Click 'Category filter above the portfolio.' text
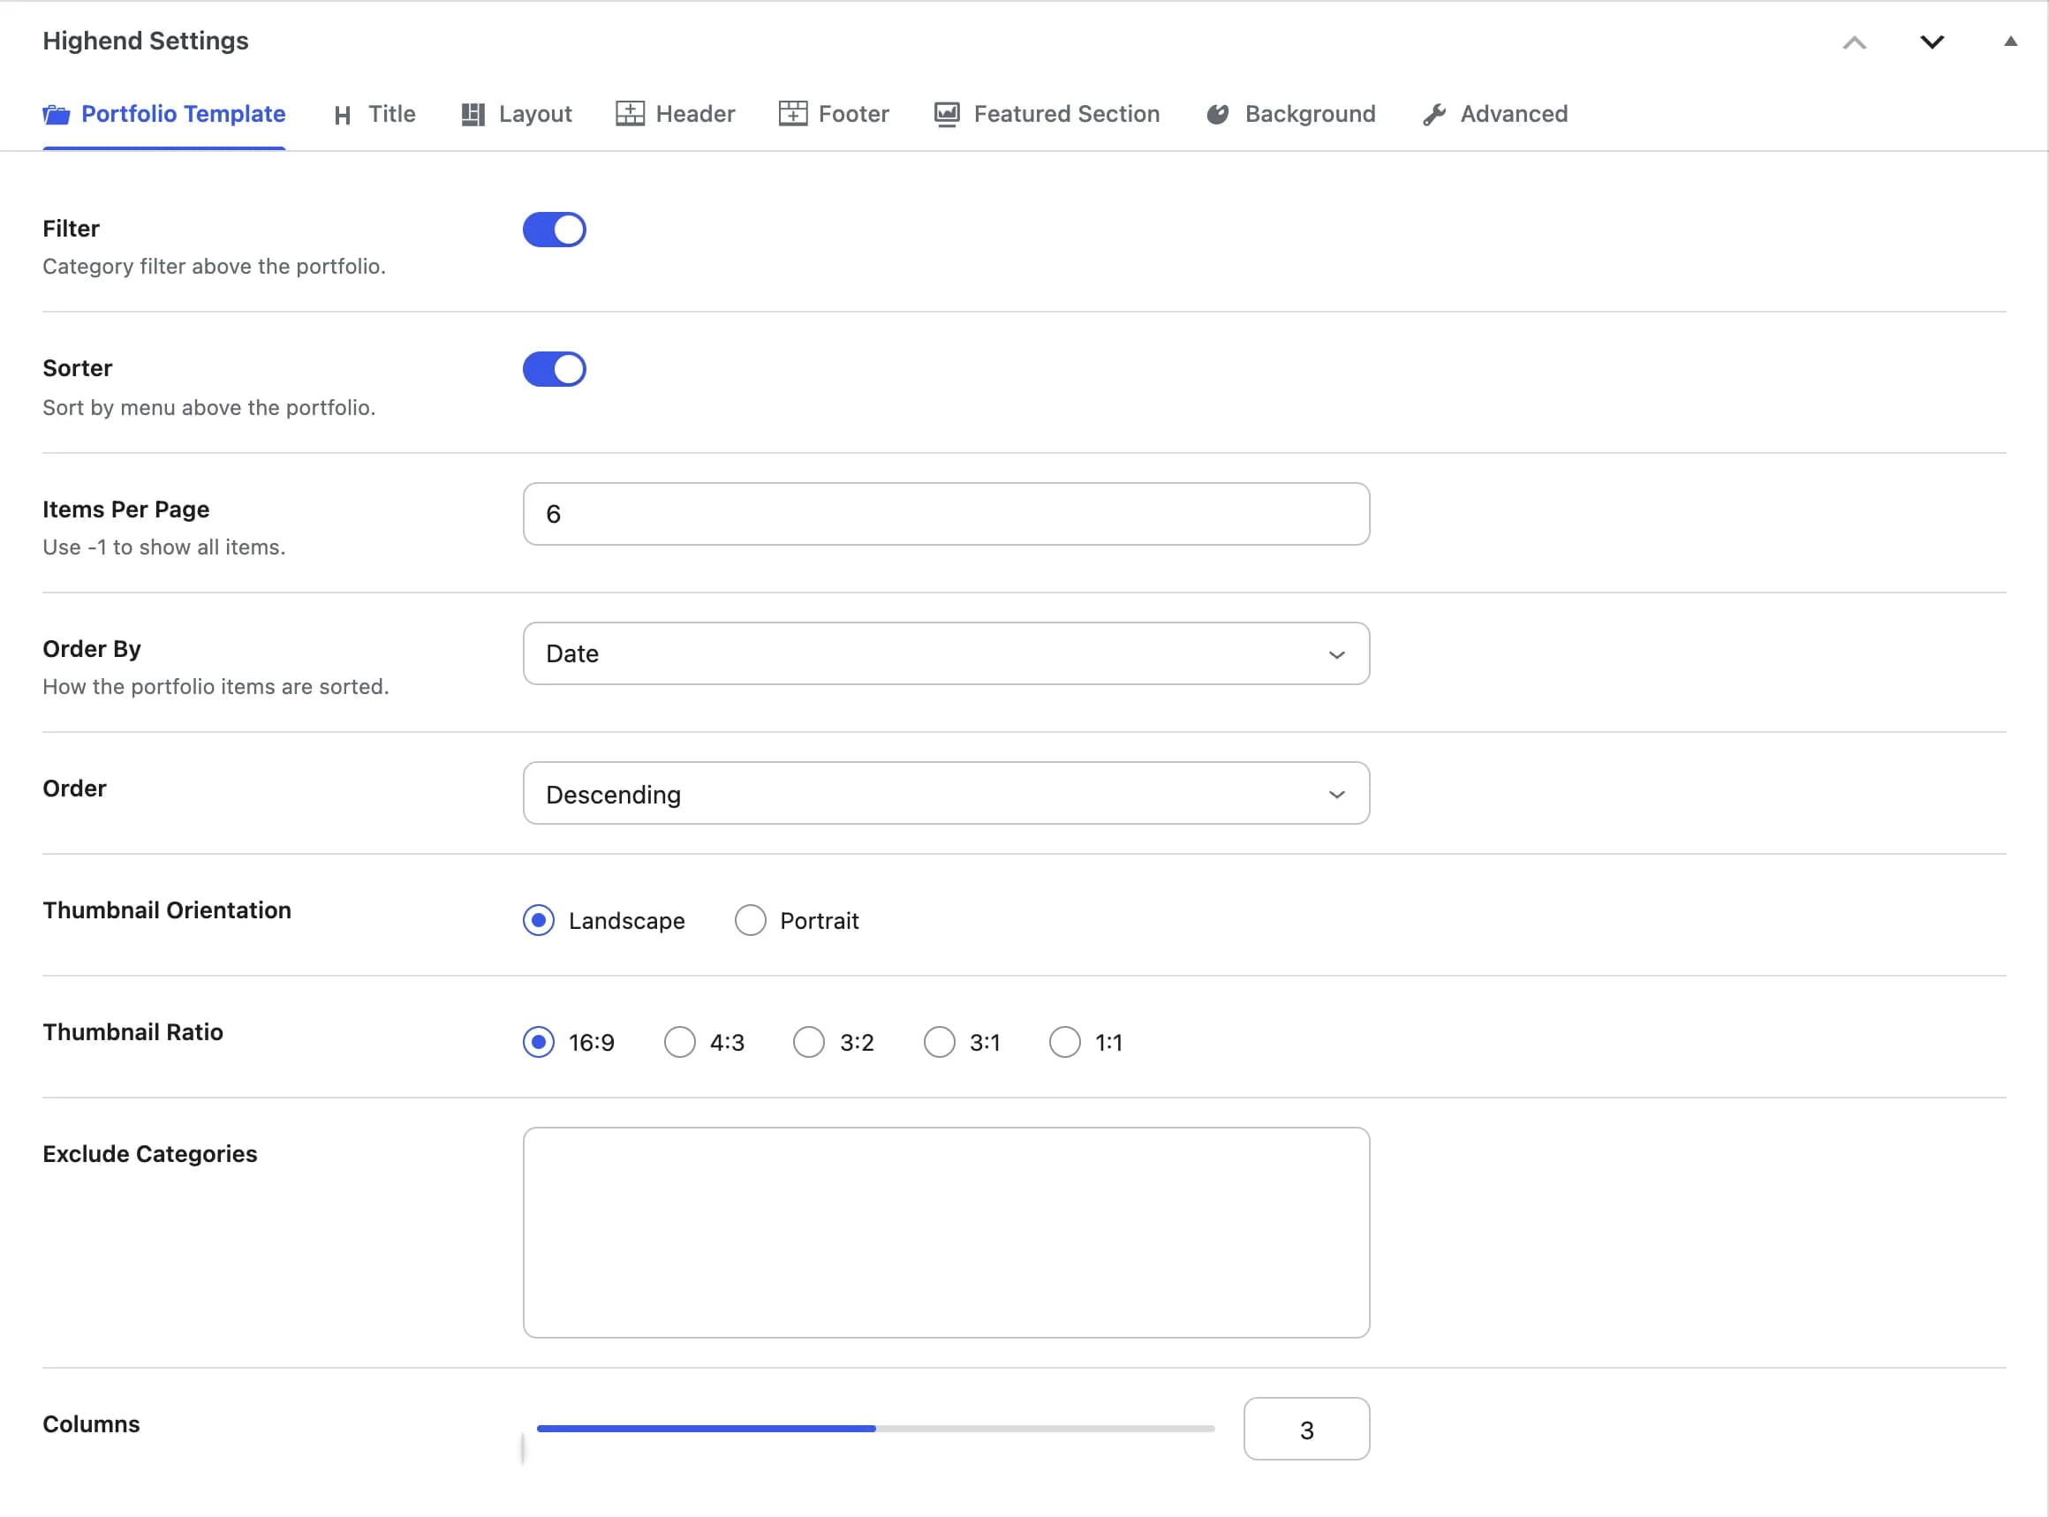 click(214, 267)
